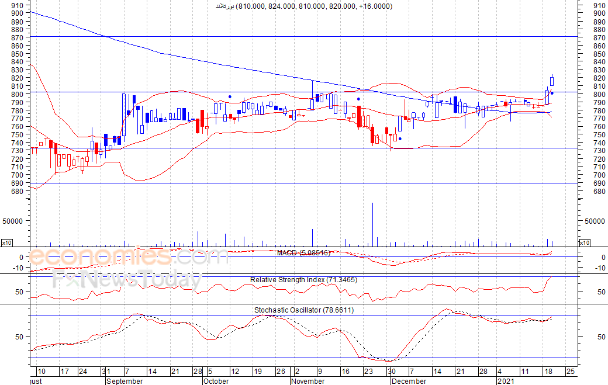Click date label 23 in November
The height and width of the screenshot is (385, 608).
tap(368, 372)
